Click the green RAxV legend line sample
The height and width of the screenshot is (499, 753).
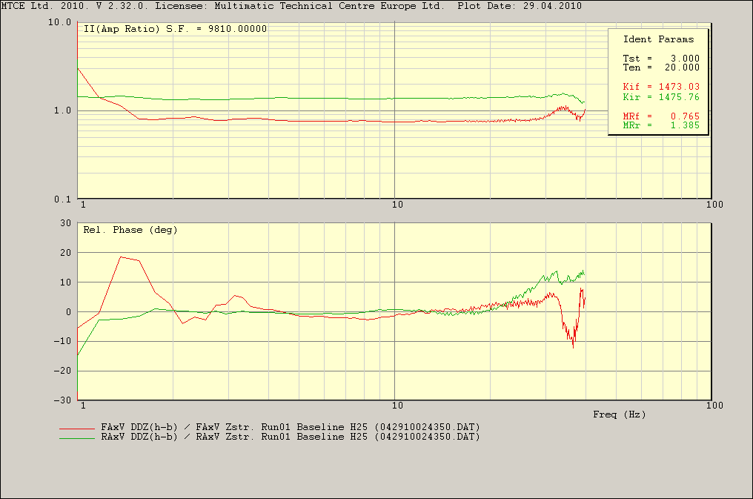(x=79, y=437)
